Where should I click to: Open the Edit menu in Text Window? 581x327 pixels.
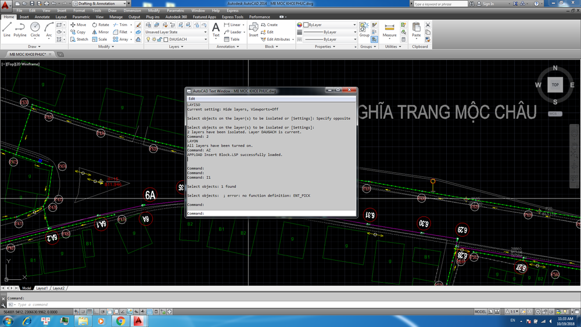pyautogui.click(x=192, y=99)
